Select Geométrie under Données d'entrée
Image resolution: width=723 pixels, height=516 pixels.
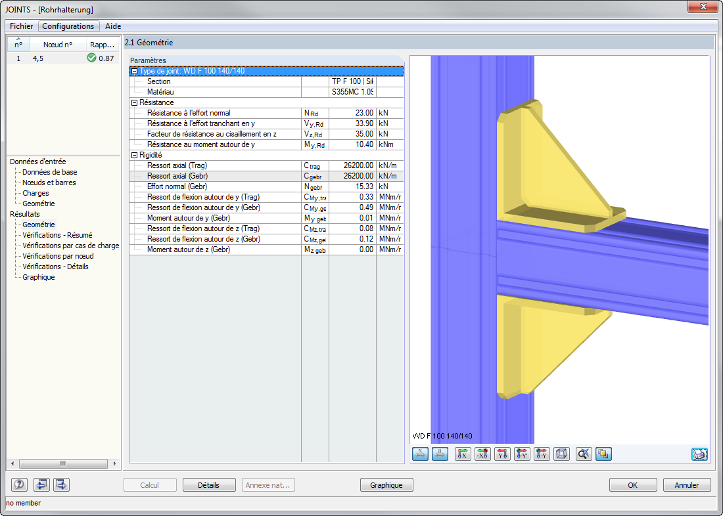point(38,204)
